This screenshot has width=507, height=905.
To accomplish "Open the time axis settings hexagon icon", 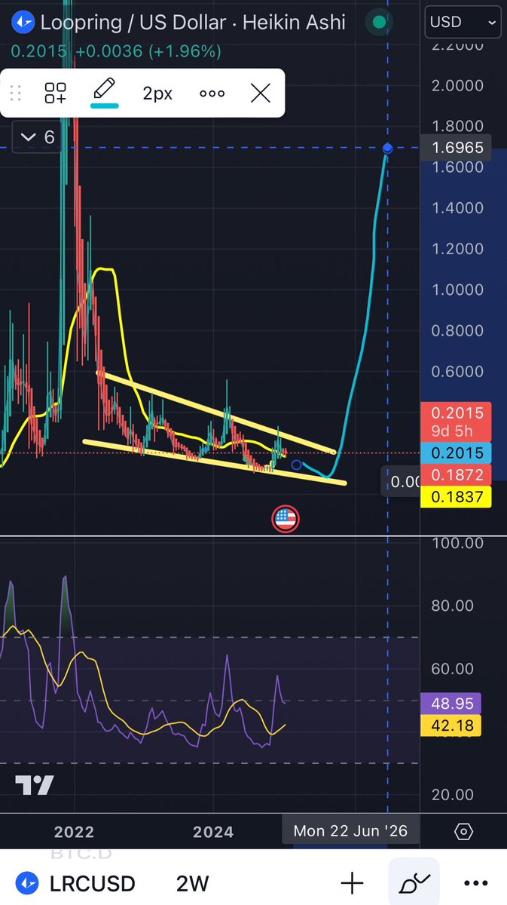I will tap(464, 832).
